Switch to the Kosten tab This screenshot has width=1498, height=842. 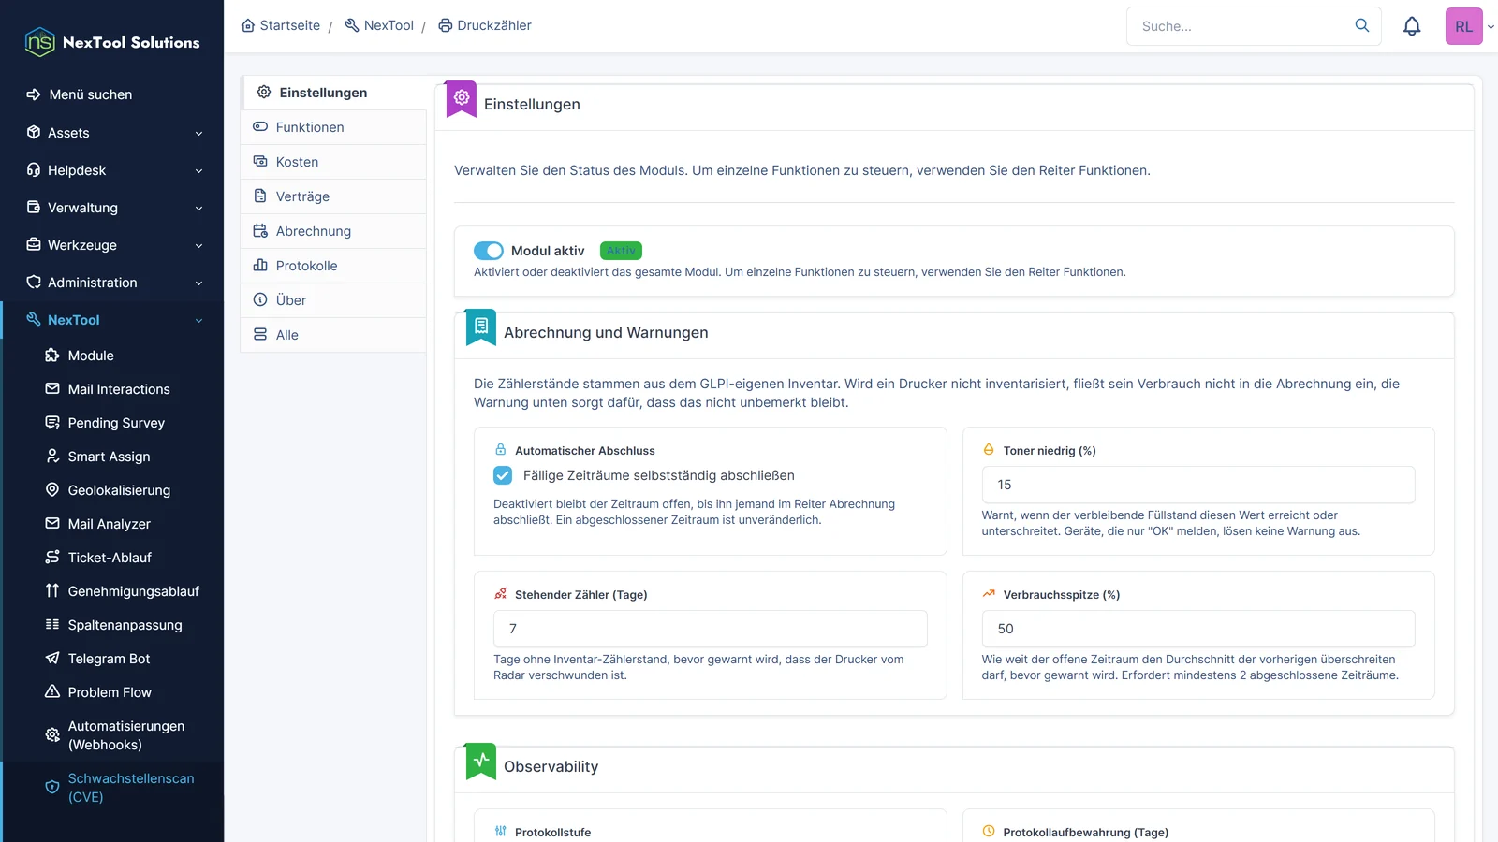click(333, 162)
